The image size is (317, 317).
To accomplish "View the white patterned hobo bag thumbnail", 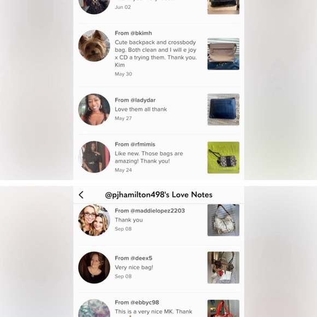I will coord(224,220).
